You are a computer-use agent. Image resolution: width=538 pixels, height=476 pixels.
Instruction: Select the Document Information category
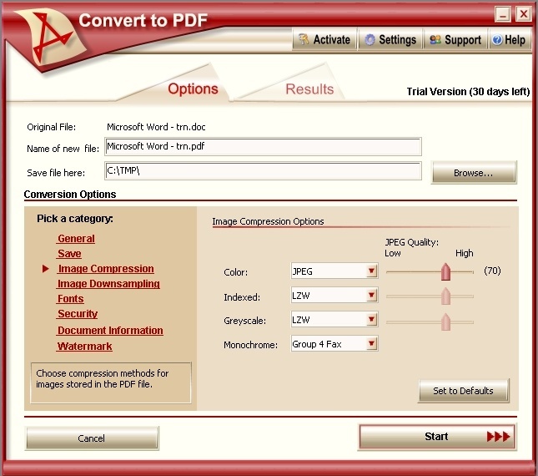click(110, 331)
